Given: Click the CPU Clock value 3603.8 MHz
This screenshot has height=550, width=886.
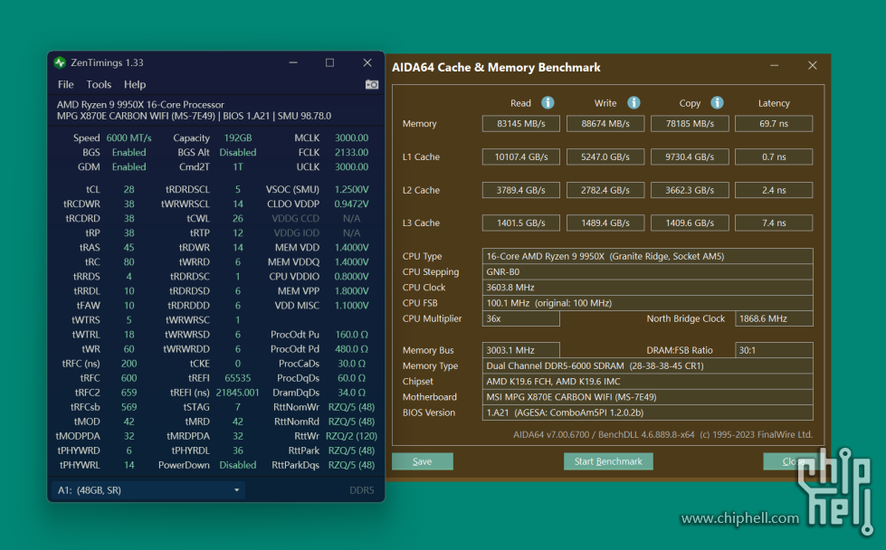Looking at the screenshot, I should tap(648, 288).
